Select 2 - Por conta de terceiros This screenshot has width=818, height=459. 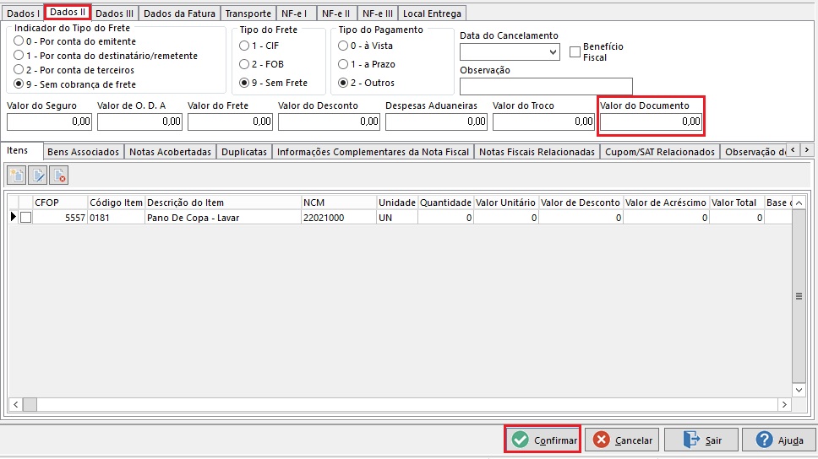[x=19, y=69]
